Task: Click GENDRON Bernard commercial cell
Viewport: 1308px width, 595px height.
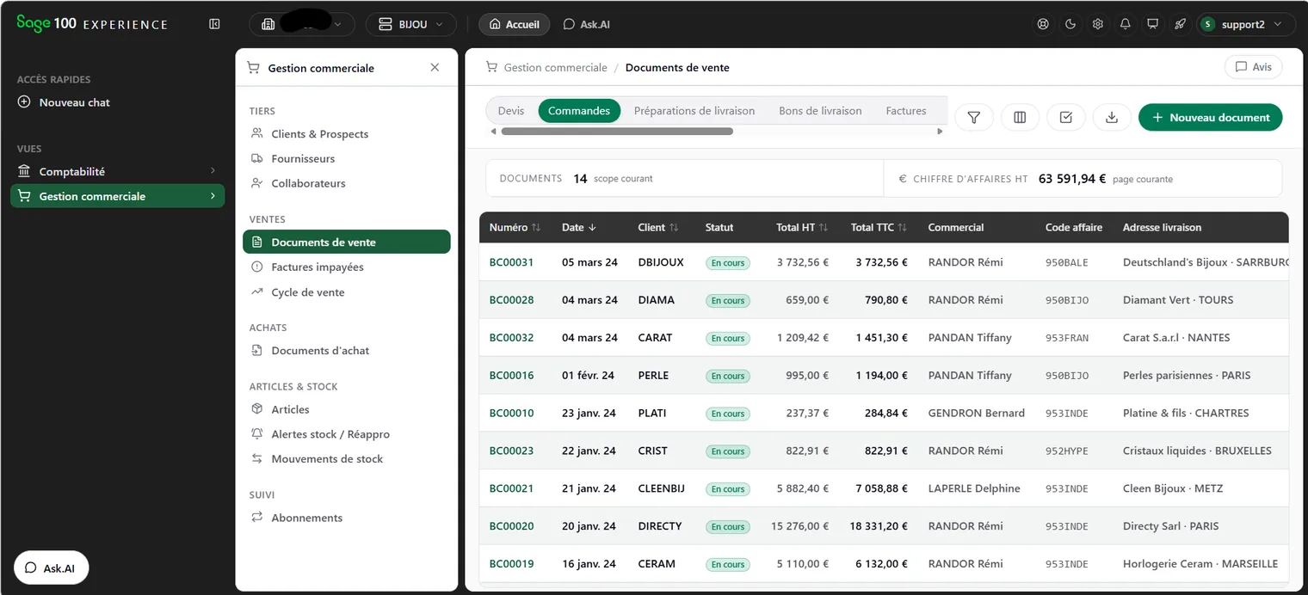Action: [976, 414]
